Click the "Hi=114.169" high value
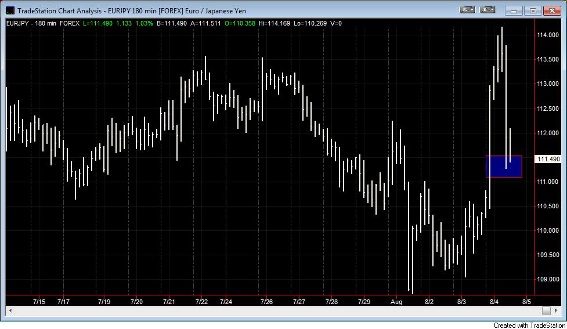 tap(275, 23)
